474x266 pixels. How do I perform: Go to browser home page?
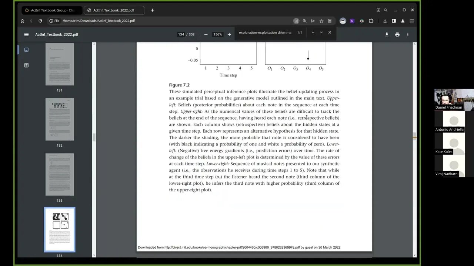[x=22, y=21]
